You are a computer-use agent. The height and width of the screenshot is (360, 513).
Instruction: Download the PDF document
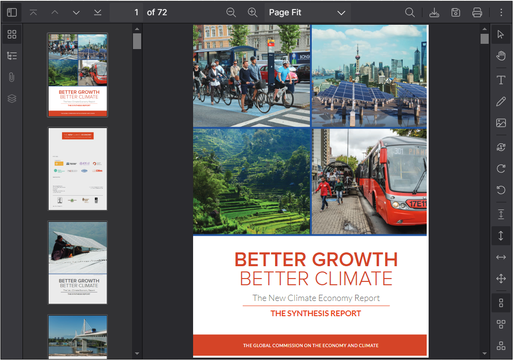[x=434, y=12]
